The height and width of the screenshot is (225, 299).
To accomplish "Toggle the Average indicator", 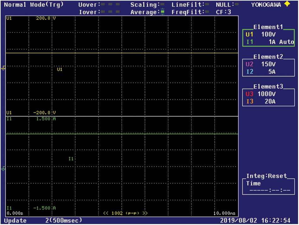I will pyautogui.click(x=163, y=12).
